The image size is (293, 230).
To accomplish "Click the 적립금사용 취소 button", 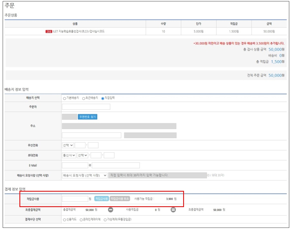I will [120, 199].
